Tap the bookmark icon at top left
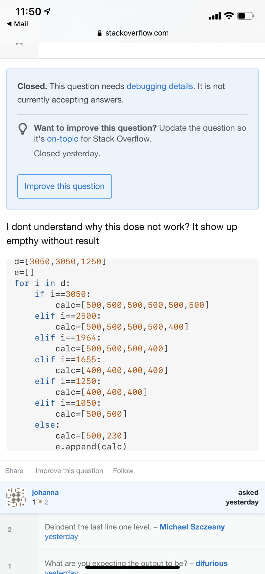265x574 pixels. tap(19, 44)
